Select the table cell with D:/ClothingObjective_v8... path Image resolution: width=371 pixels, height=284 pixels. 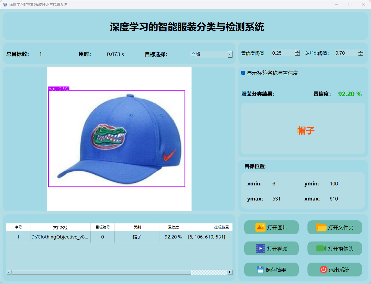(x=61, y=237)
